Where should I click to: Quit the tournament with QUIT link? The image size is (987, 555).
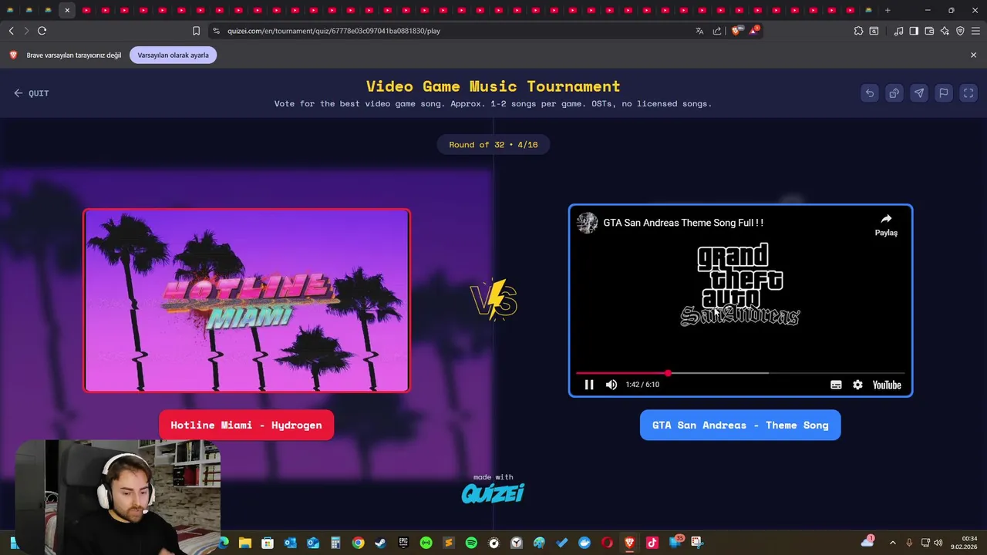31,93
